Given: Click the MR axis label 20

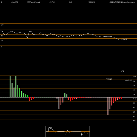Looking at the screenshot, I should tap(133, 95).
